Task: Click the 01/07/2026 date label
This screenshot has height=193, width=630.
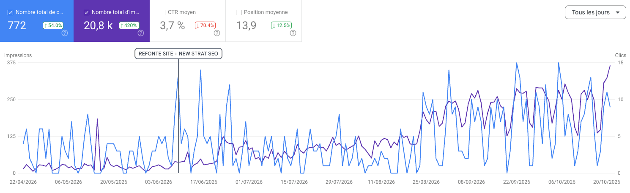Action: (x=249, y=182)
